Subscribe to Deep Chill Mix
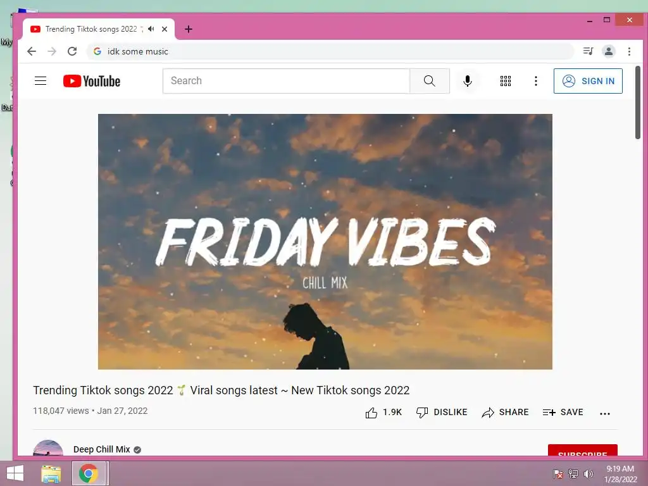The image size is (648, 486). pyautogui.click(x=582, y=451)
